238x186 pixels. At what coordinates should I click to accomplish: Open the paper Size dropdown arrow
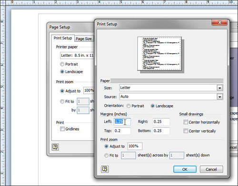[x=220, y=88]
